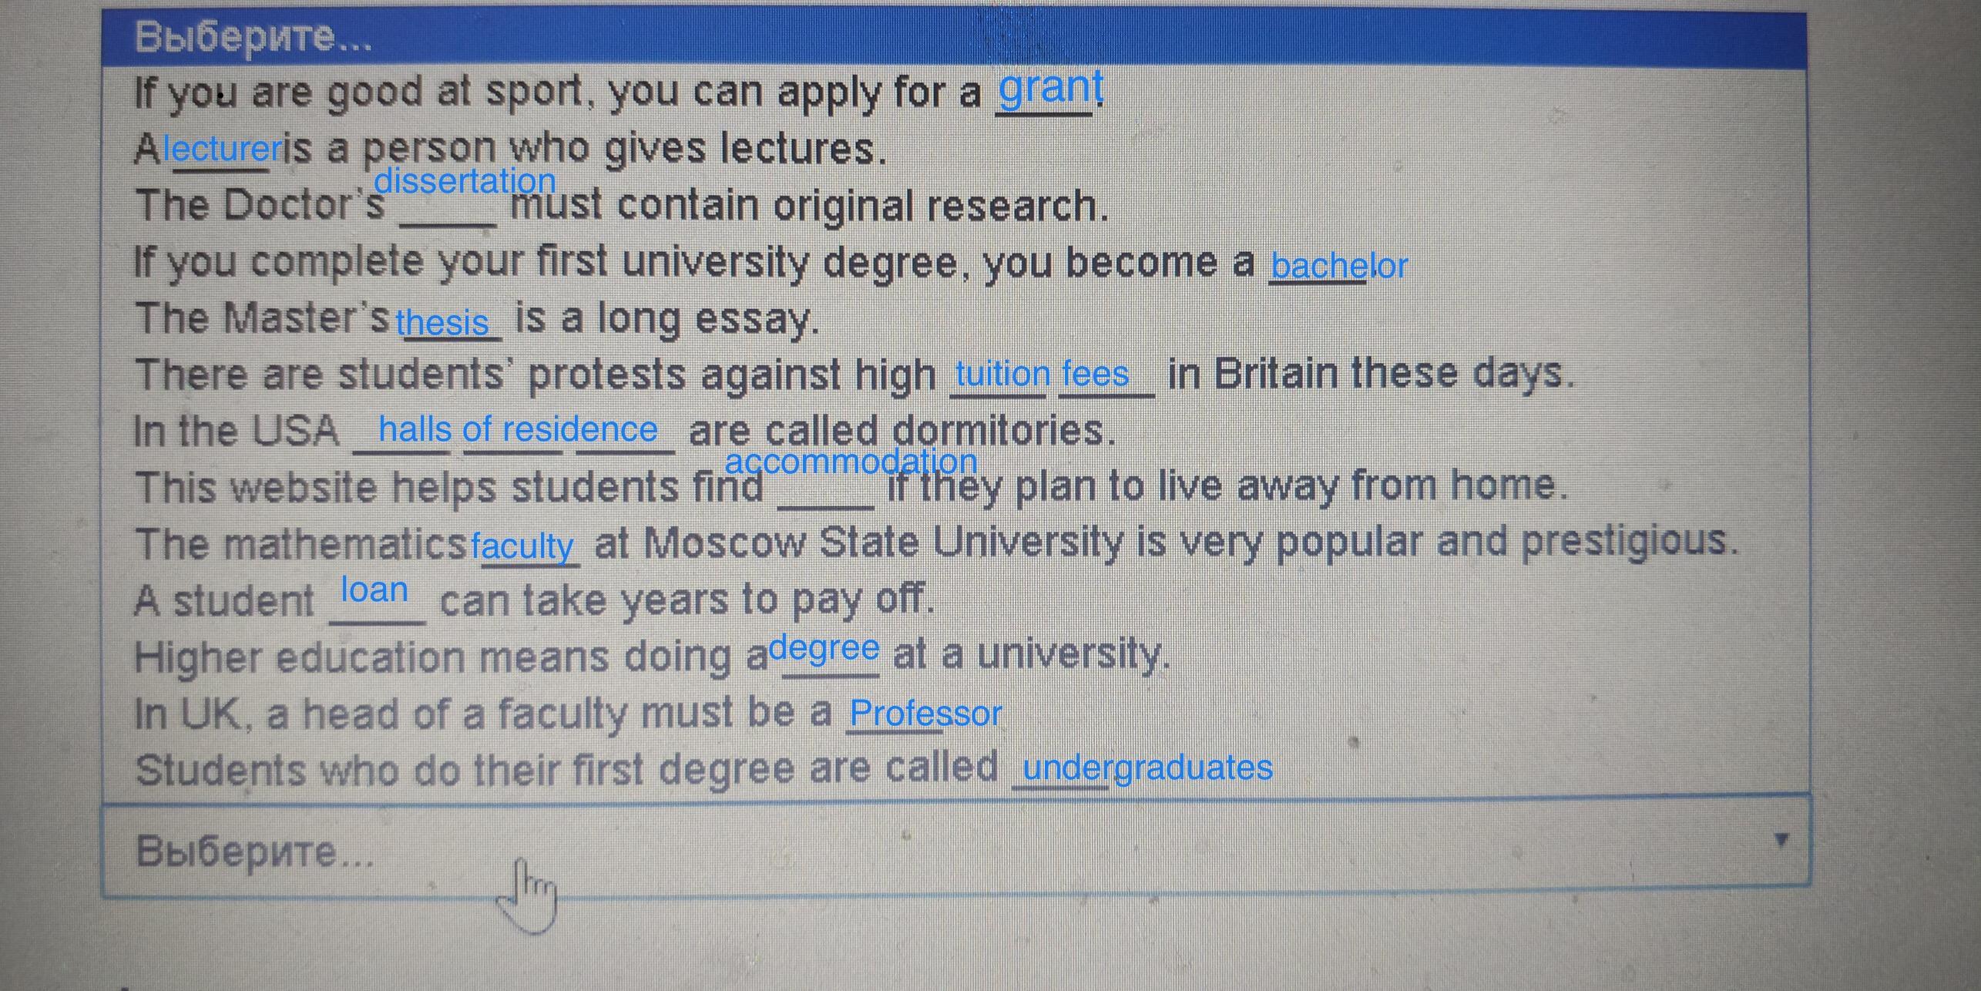The height and width of the screenshot is (991, 1981).
Task: Choose 'If you complete your first university degree'
Action: coord(955,262)
